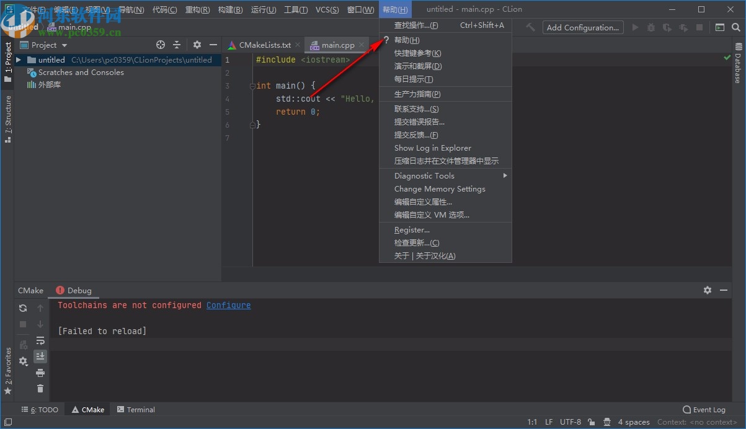This screenshot has width=746, height=429.
Task: Toggle the file lock icon in status bar
Action: coord(591,422)
